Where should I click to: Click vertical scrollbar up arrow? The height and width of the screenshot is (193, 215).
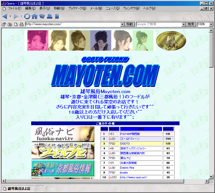211,30
